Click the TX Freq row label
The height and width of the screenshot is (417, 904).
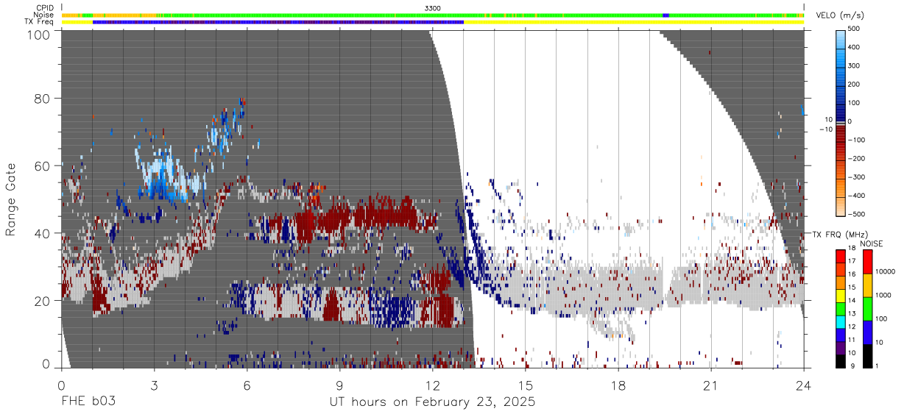[x=40, y=21]
